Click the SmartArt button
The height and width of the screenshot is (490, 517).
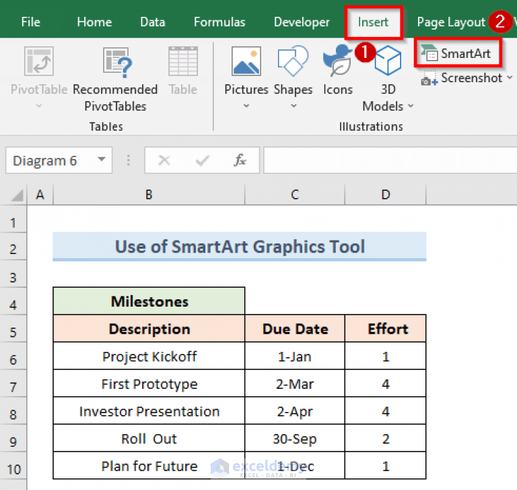[x=457, y=53]
